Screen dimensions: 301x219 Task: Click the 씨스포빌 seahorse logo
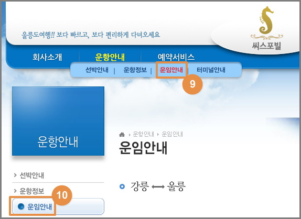[266, 28]
